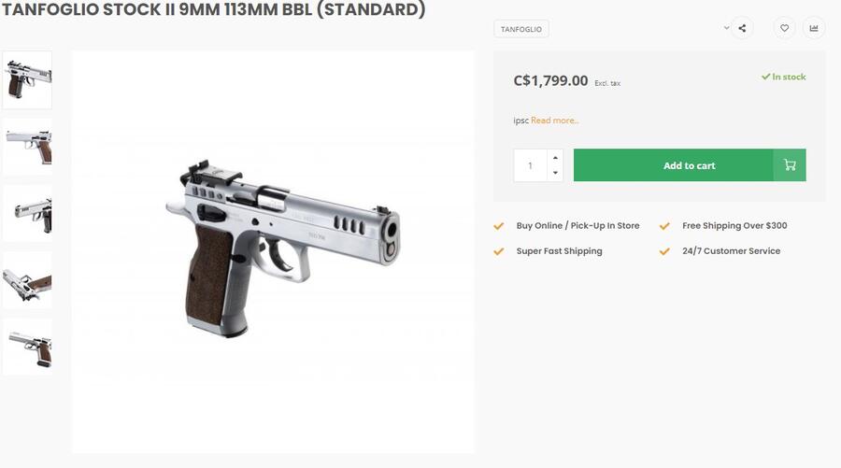The width and height of the screenshot is (841, 468).
Task: Select the fourth pistol thumbnail
Action: tap(27, 280)
